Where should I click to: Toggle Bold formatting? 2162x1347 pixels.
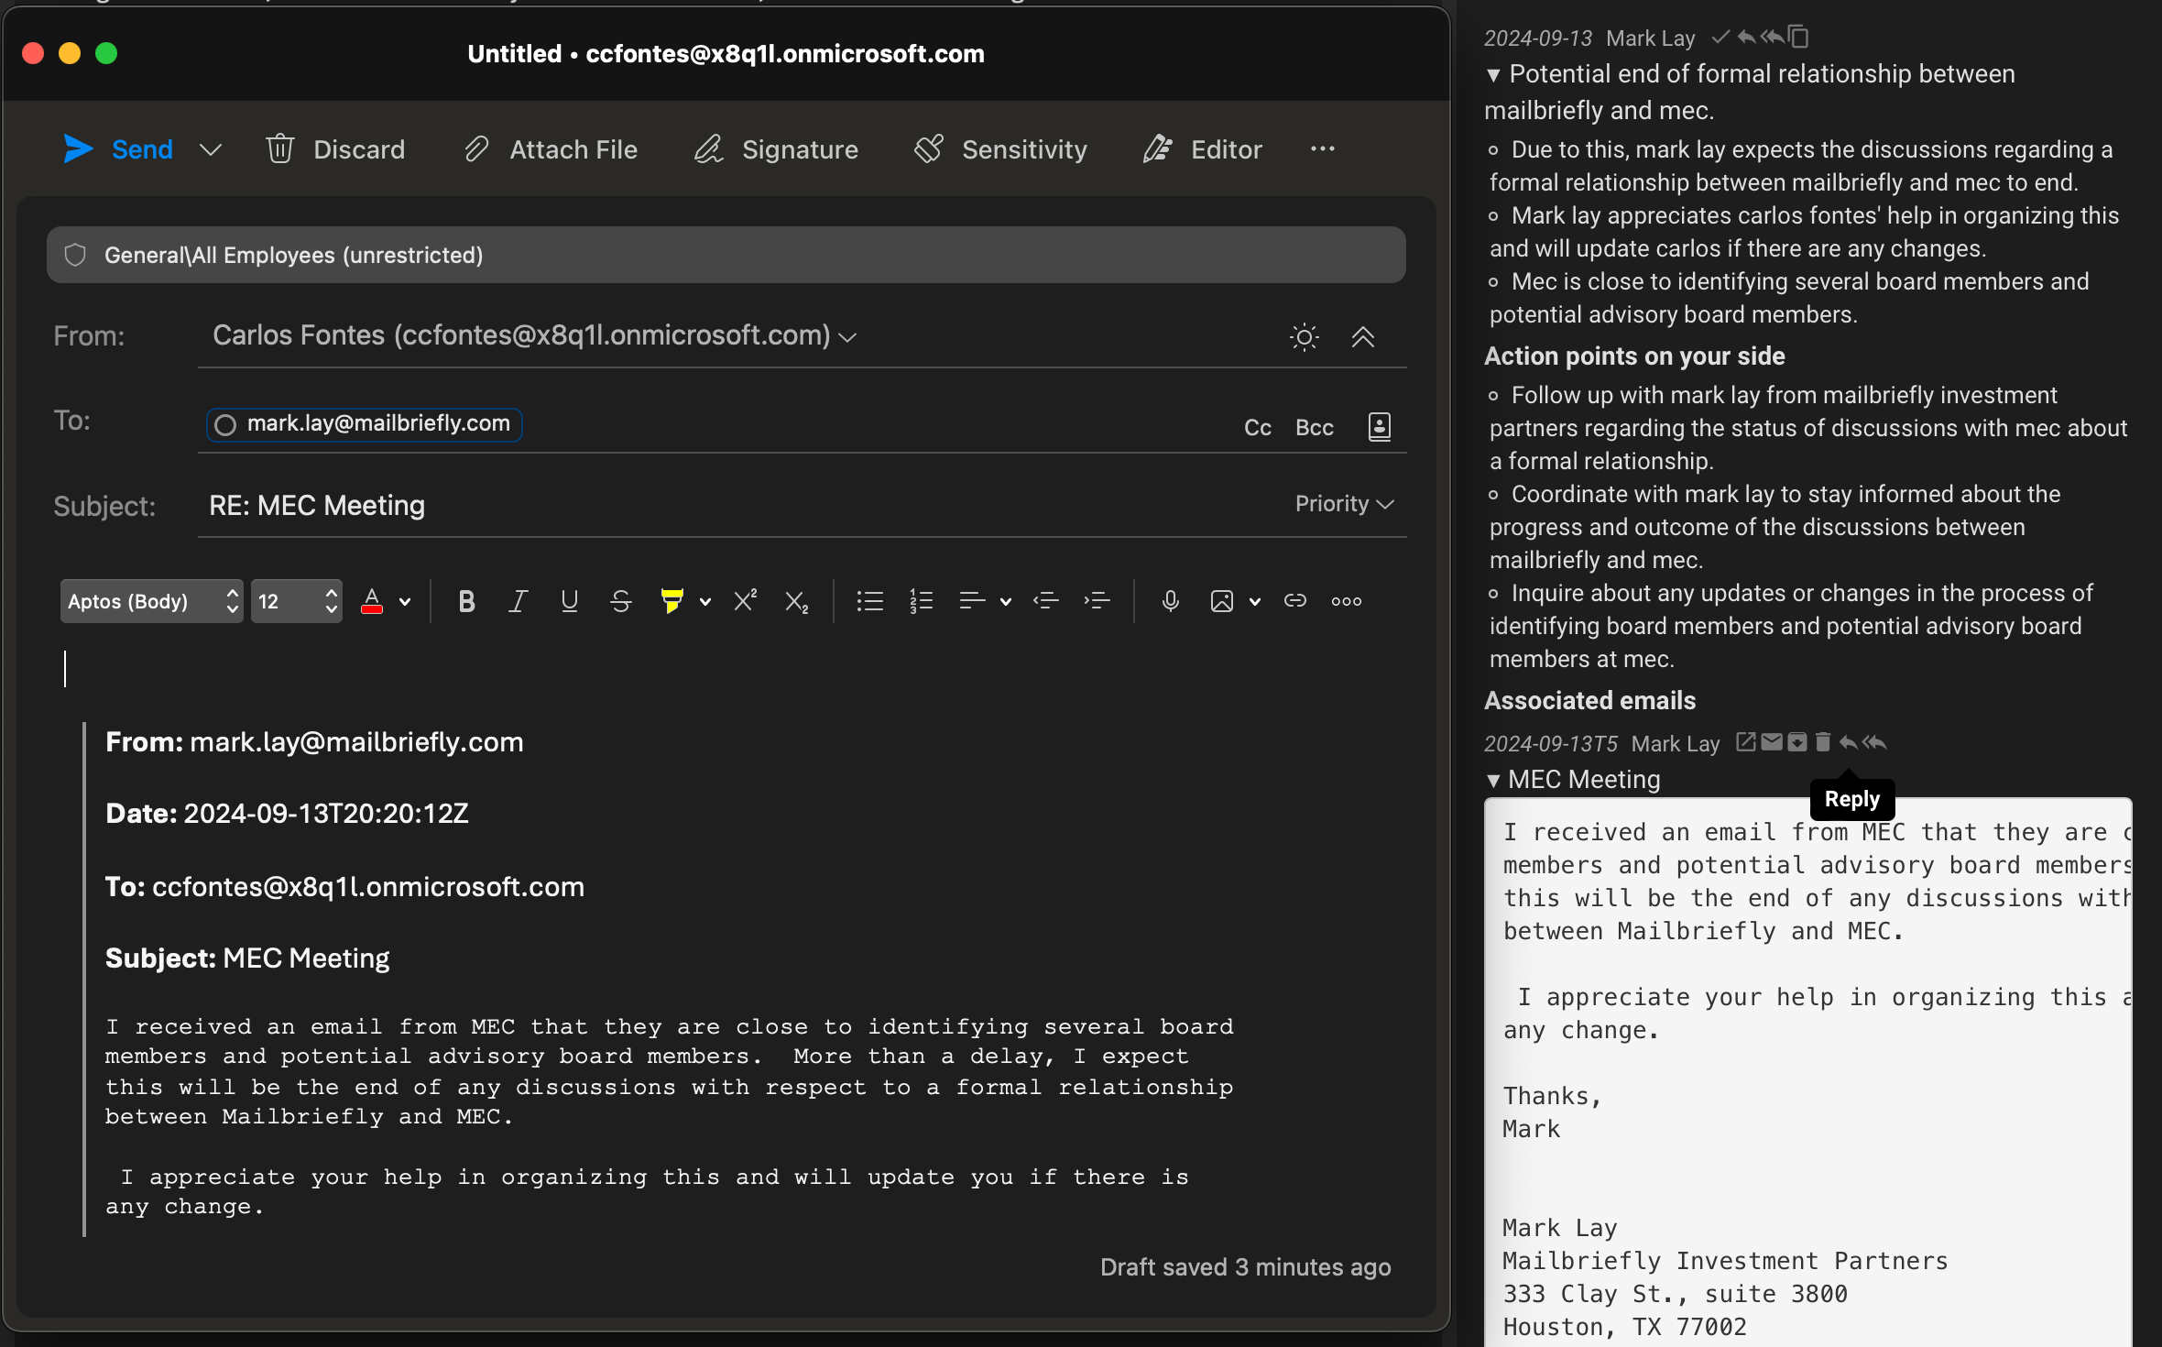point(466,601)
